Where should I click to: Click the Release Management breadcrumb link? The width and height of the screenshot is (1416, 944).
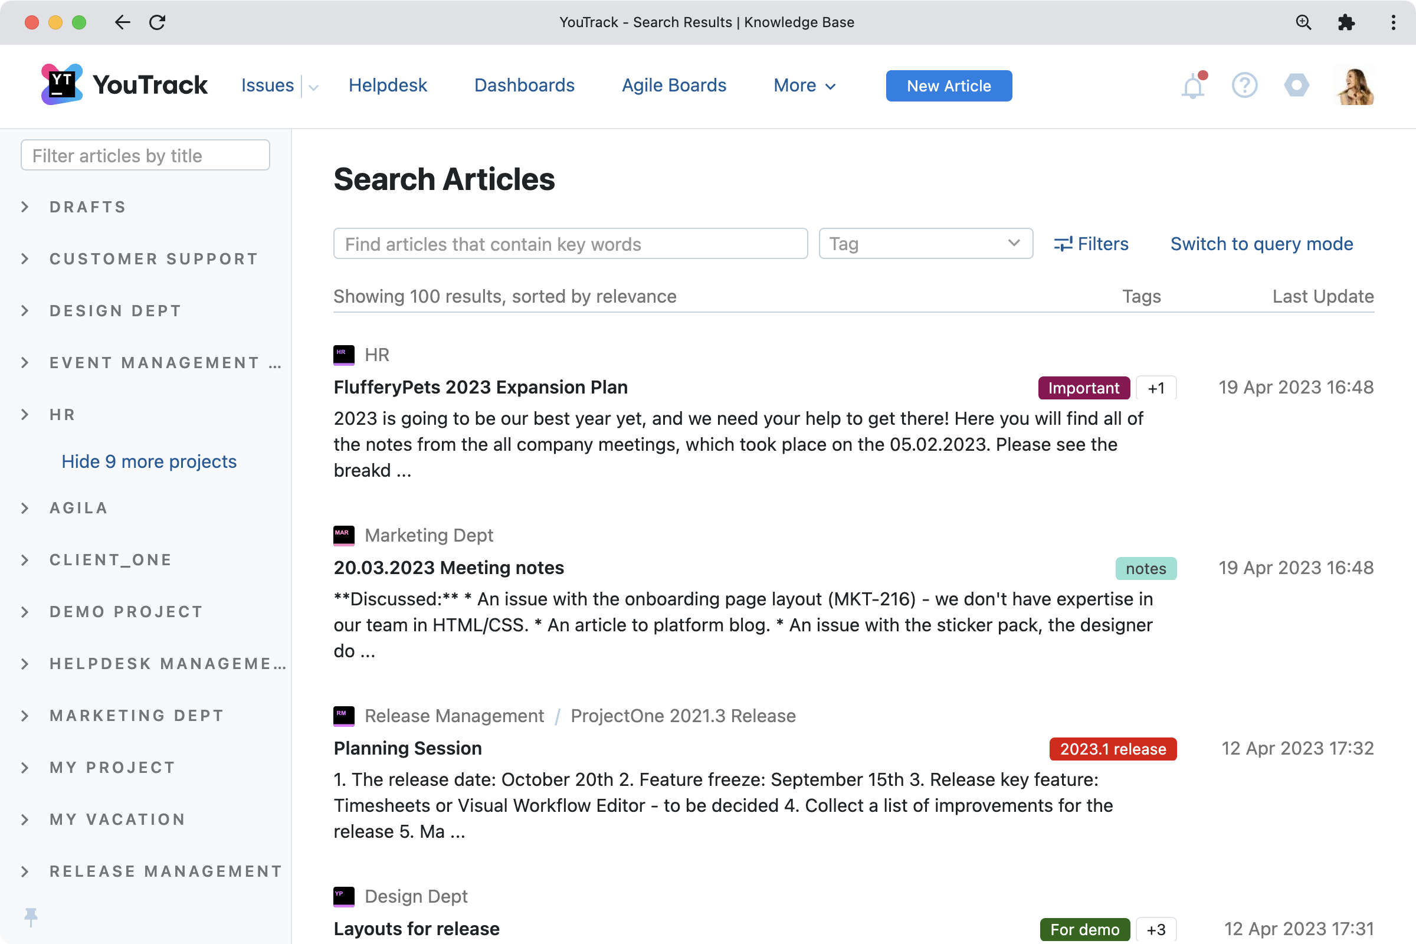tap(454, 716)
